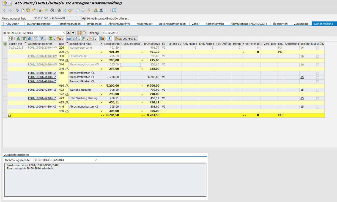
Task: Sort the list in ascending order
Action: (18, 38)
